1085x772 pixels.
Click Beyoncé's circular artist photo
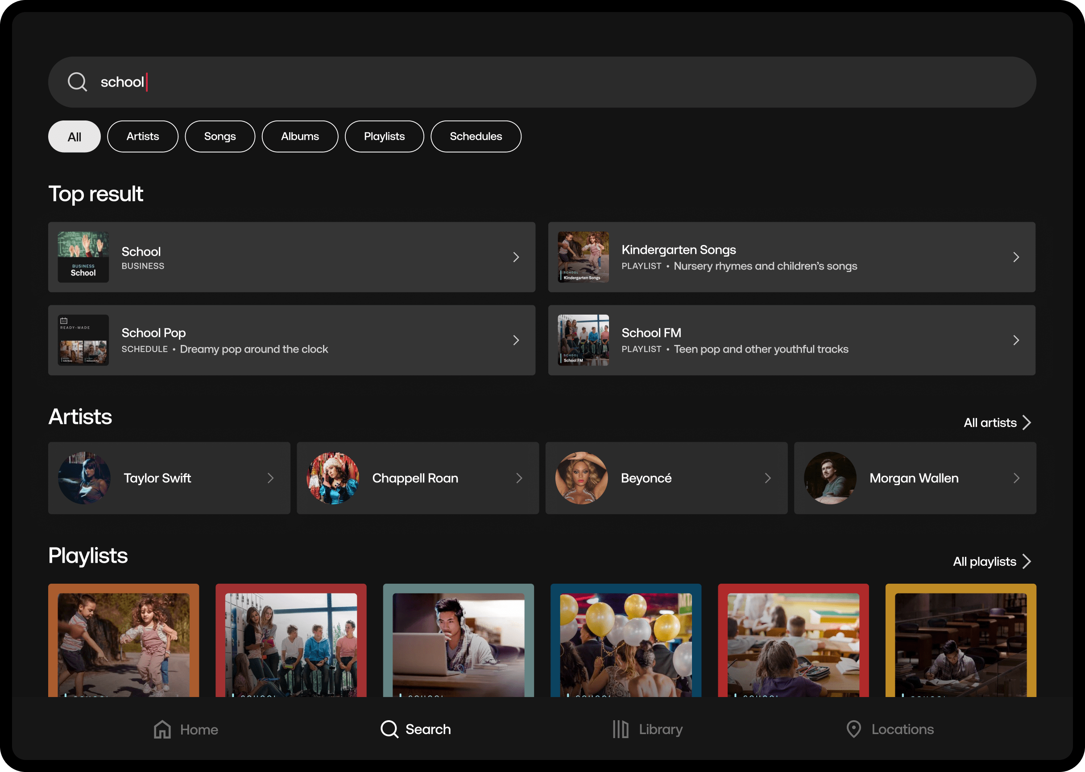(581, 478)
